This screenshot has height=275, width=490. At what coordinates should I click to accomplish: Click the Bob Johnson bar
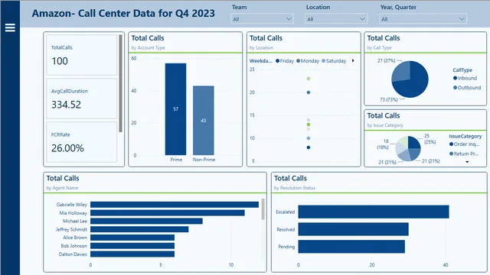click(x=132, y=246)
